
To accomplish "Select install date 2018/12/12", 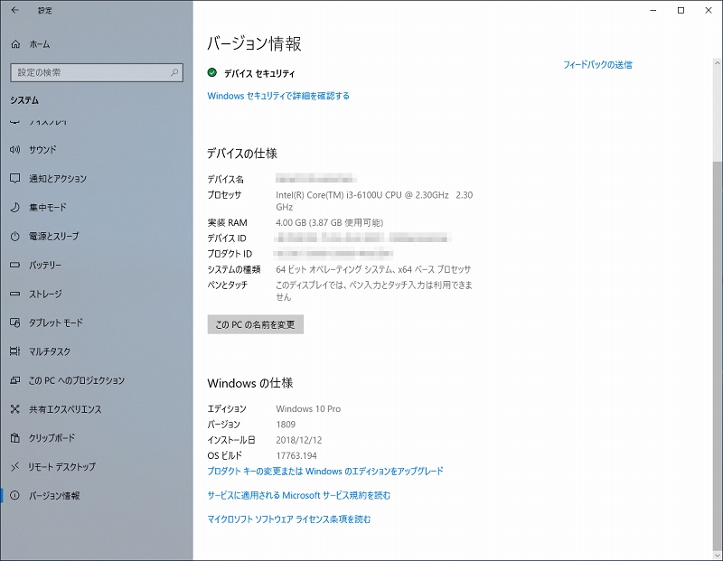I will pos(299,440).
